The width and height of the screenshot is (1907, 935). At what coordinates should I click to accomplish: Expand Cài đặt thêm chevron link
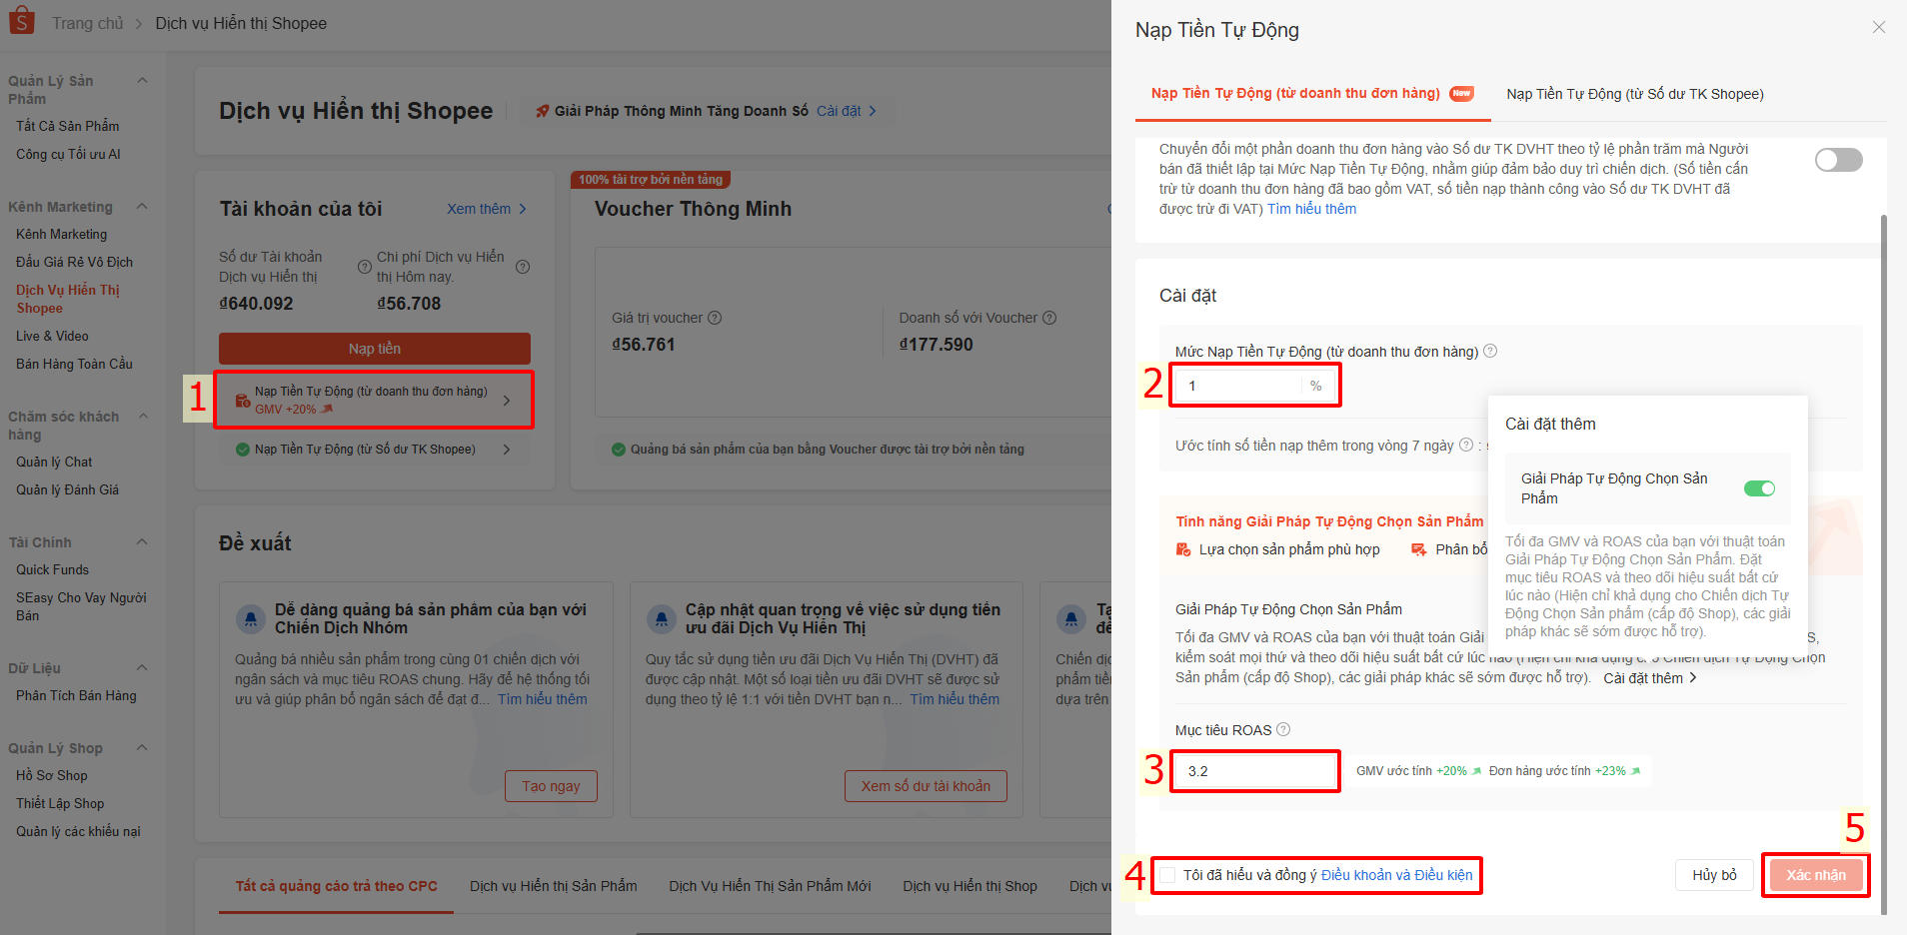pyautogui.click(x=1650, y=678)
